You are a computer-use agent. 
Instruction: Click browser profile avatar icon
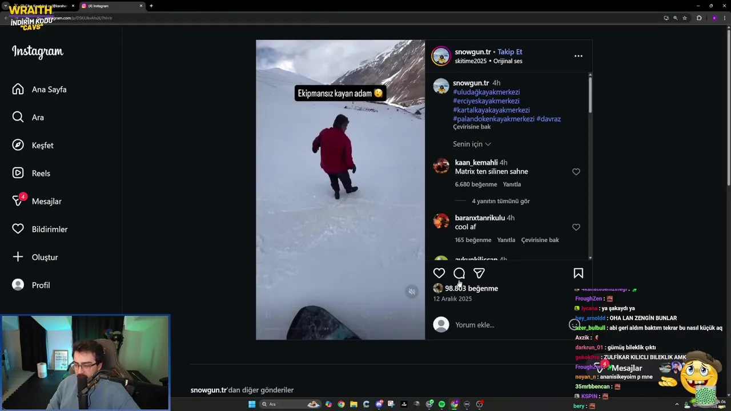coord(714,18)
